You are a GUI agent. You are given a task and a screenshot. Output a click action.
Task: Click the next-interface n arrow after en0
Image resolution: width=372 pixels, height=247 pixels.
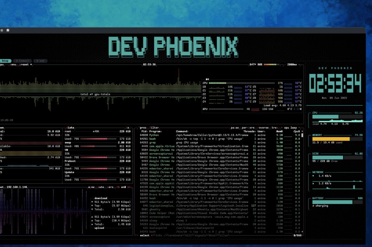tap(129, 187)
